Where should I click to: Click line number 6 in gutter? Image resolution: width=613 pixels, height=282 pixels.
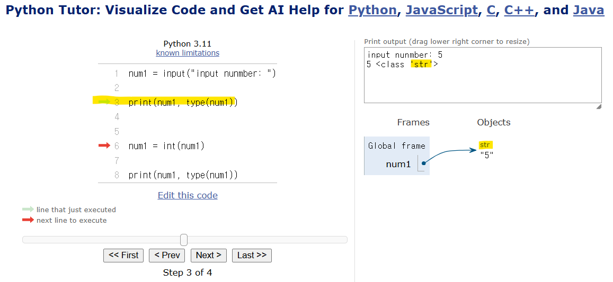tap(117, 146)
